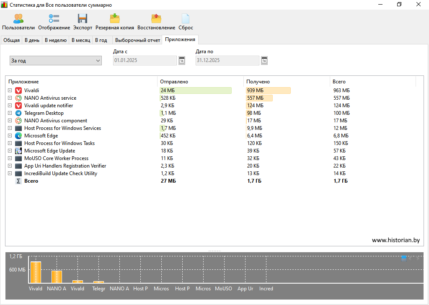Open calendar picker for Дата с
The height and width of the screenshot is (305, 429).
(182, 61)
